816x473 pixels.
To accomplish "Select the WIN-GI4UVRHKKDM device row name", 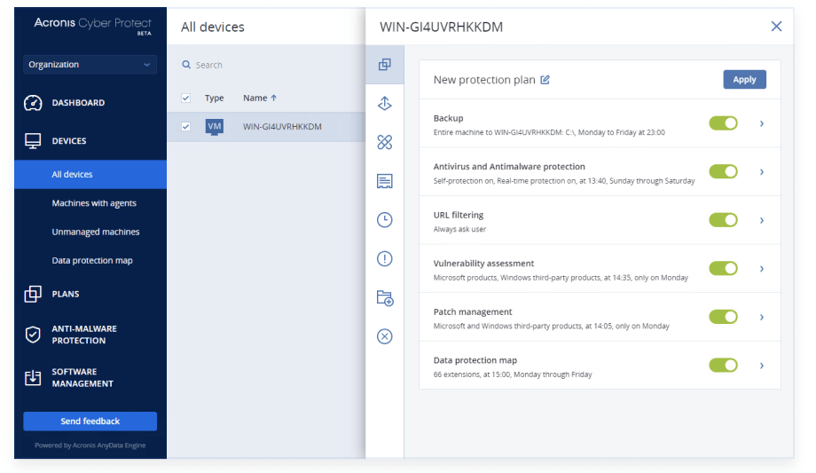I will click(282, 127).
